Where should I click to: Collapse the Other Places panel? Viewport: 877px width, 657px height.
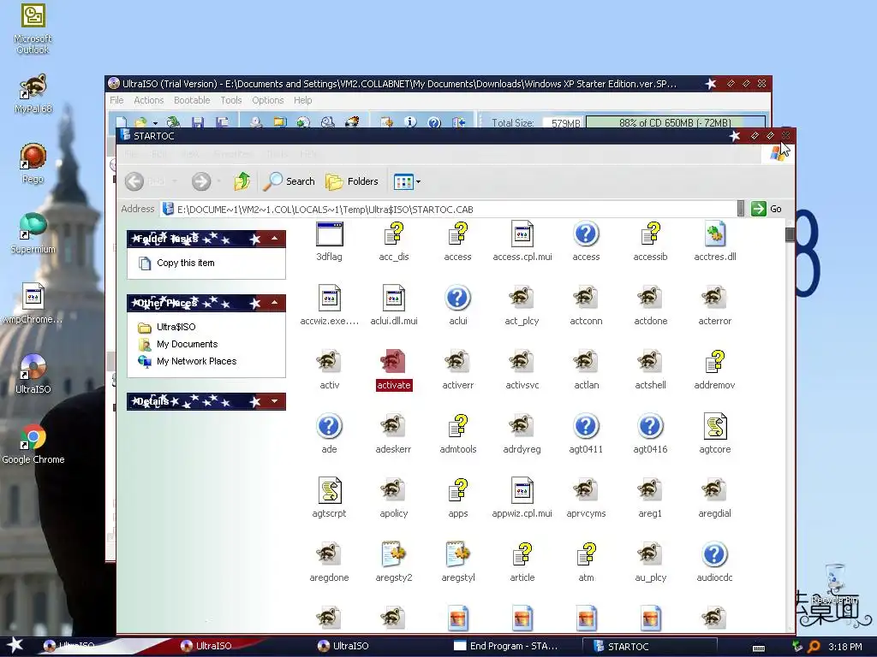click(275, 303)
